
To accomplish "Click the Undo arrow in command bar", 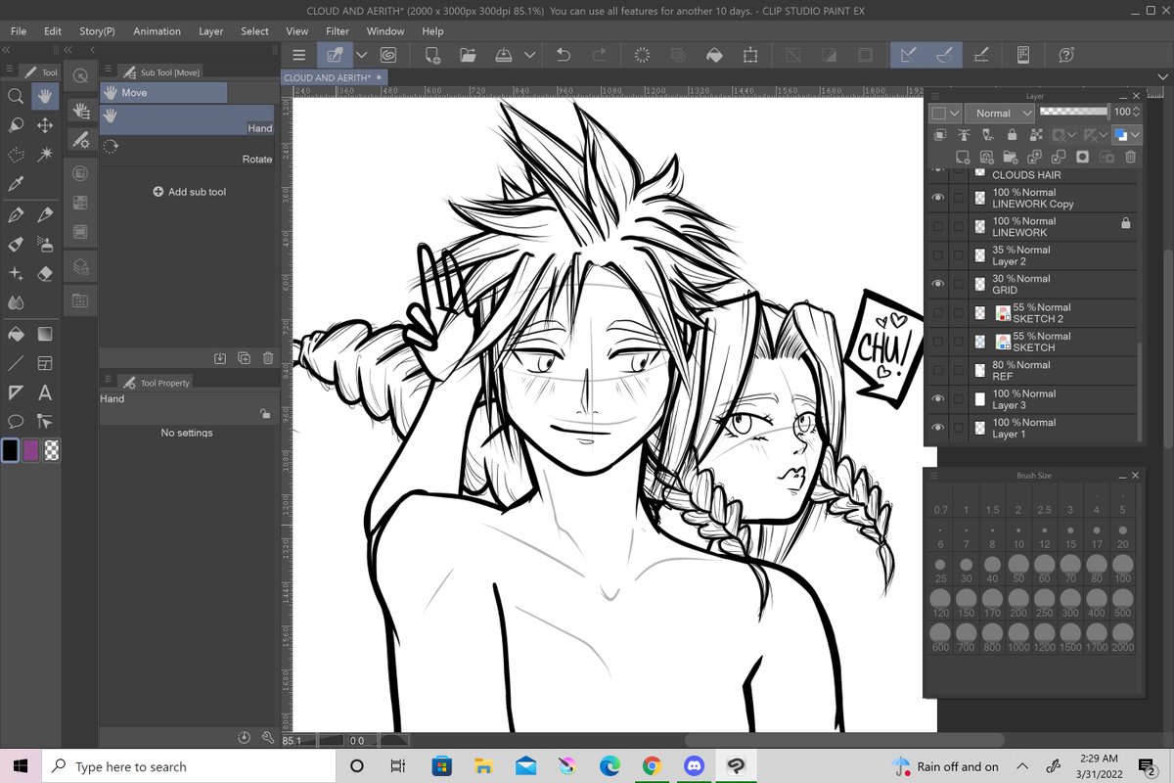I will click(x=564, y=55).
